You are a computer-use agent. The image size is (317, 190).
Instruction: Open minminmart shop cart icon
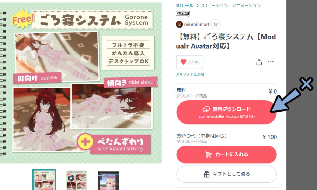point(216,24)
